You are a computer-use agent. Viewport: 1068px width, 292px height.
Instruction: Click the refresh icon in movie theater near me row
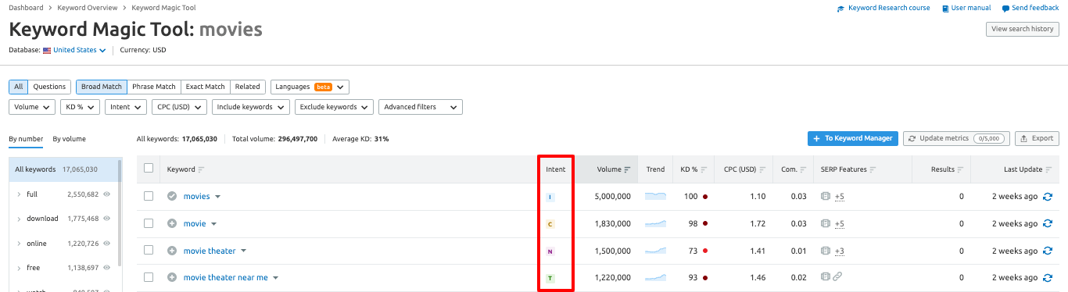1048,278
